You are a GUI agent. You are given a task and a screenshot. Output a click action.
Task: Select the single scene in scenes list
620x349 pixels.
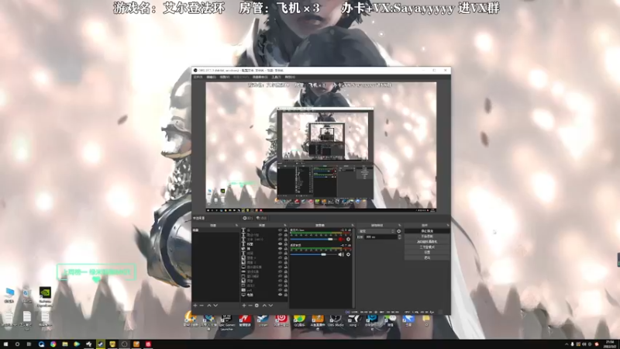pyautogui.click(x=215, y=230)
